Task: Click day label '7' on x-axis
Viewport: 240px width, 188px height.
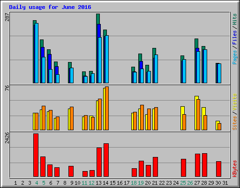Action: coord(58,183)
